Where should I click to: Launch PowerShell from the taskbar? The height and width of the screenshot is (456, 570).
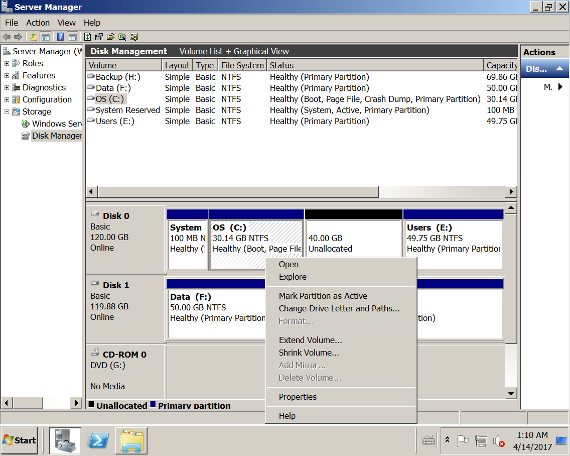pos(98,440)
